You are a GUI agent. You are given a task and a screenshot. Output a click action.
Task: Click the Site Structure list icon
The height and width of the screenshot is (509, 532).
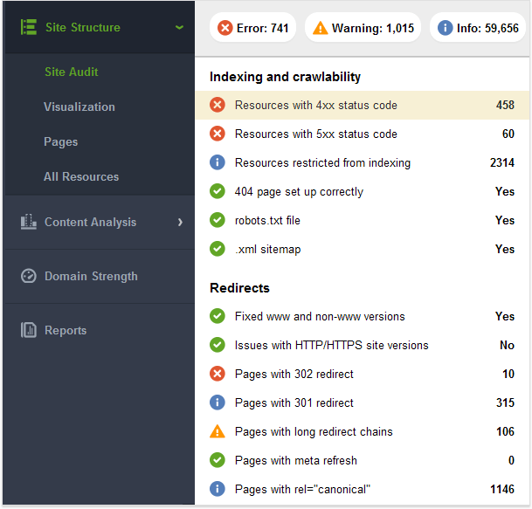(x=29, y=27)
